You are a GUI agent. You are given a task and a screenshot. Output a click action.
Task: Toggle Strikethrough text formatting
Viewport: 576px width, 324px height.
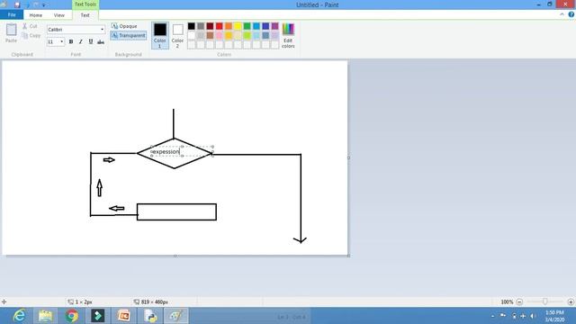pyautogui.click(x=101, y=42)
